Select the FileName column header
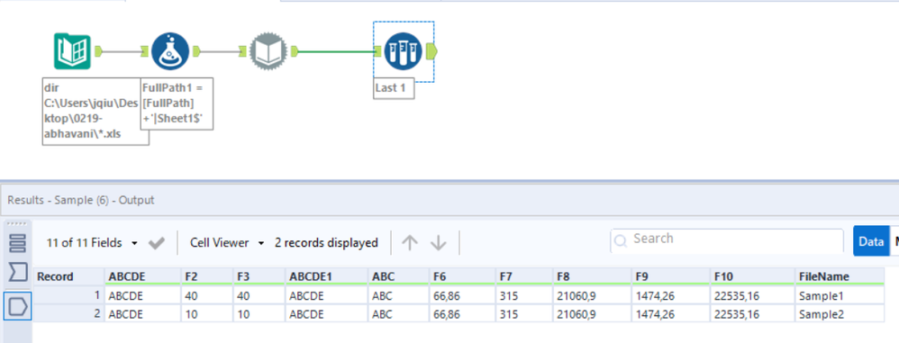The height and width of the screenshot is (343, 899). click(x=839, y=276)
